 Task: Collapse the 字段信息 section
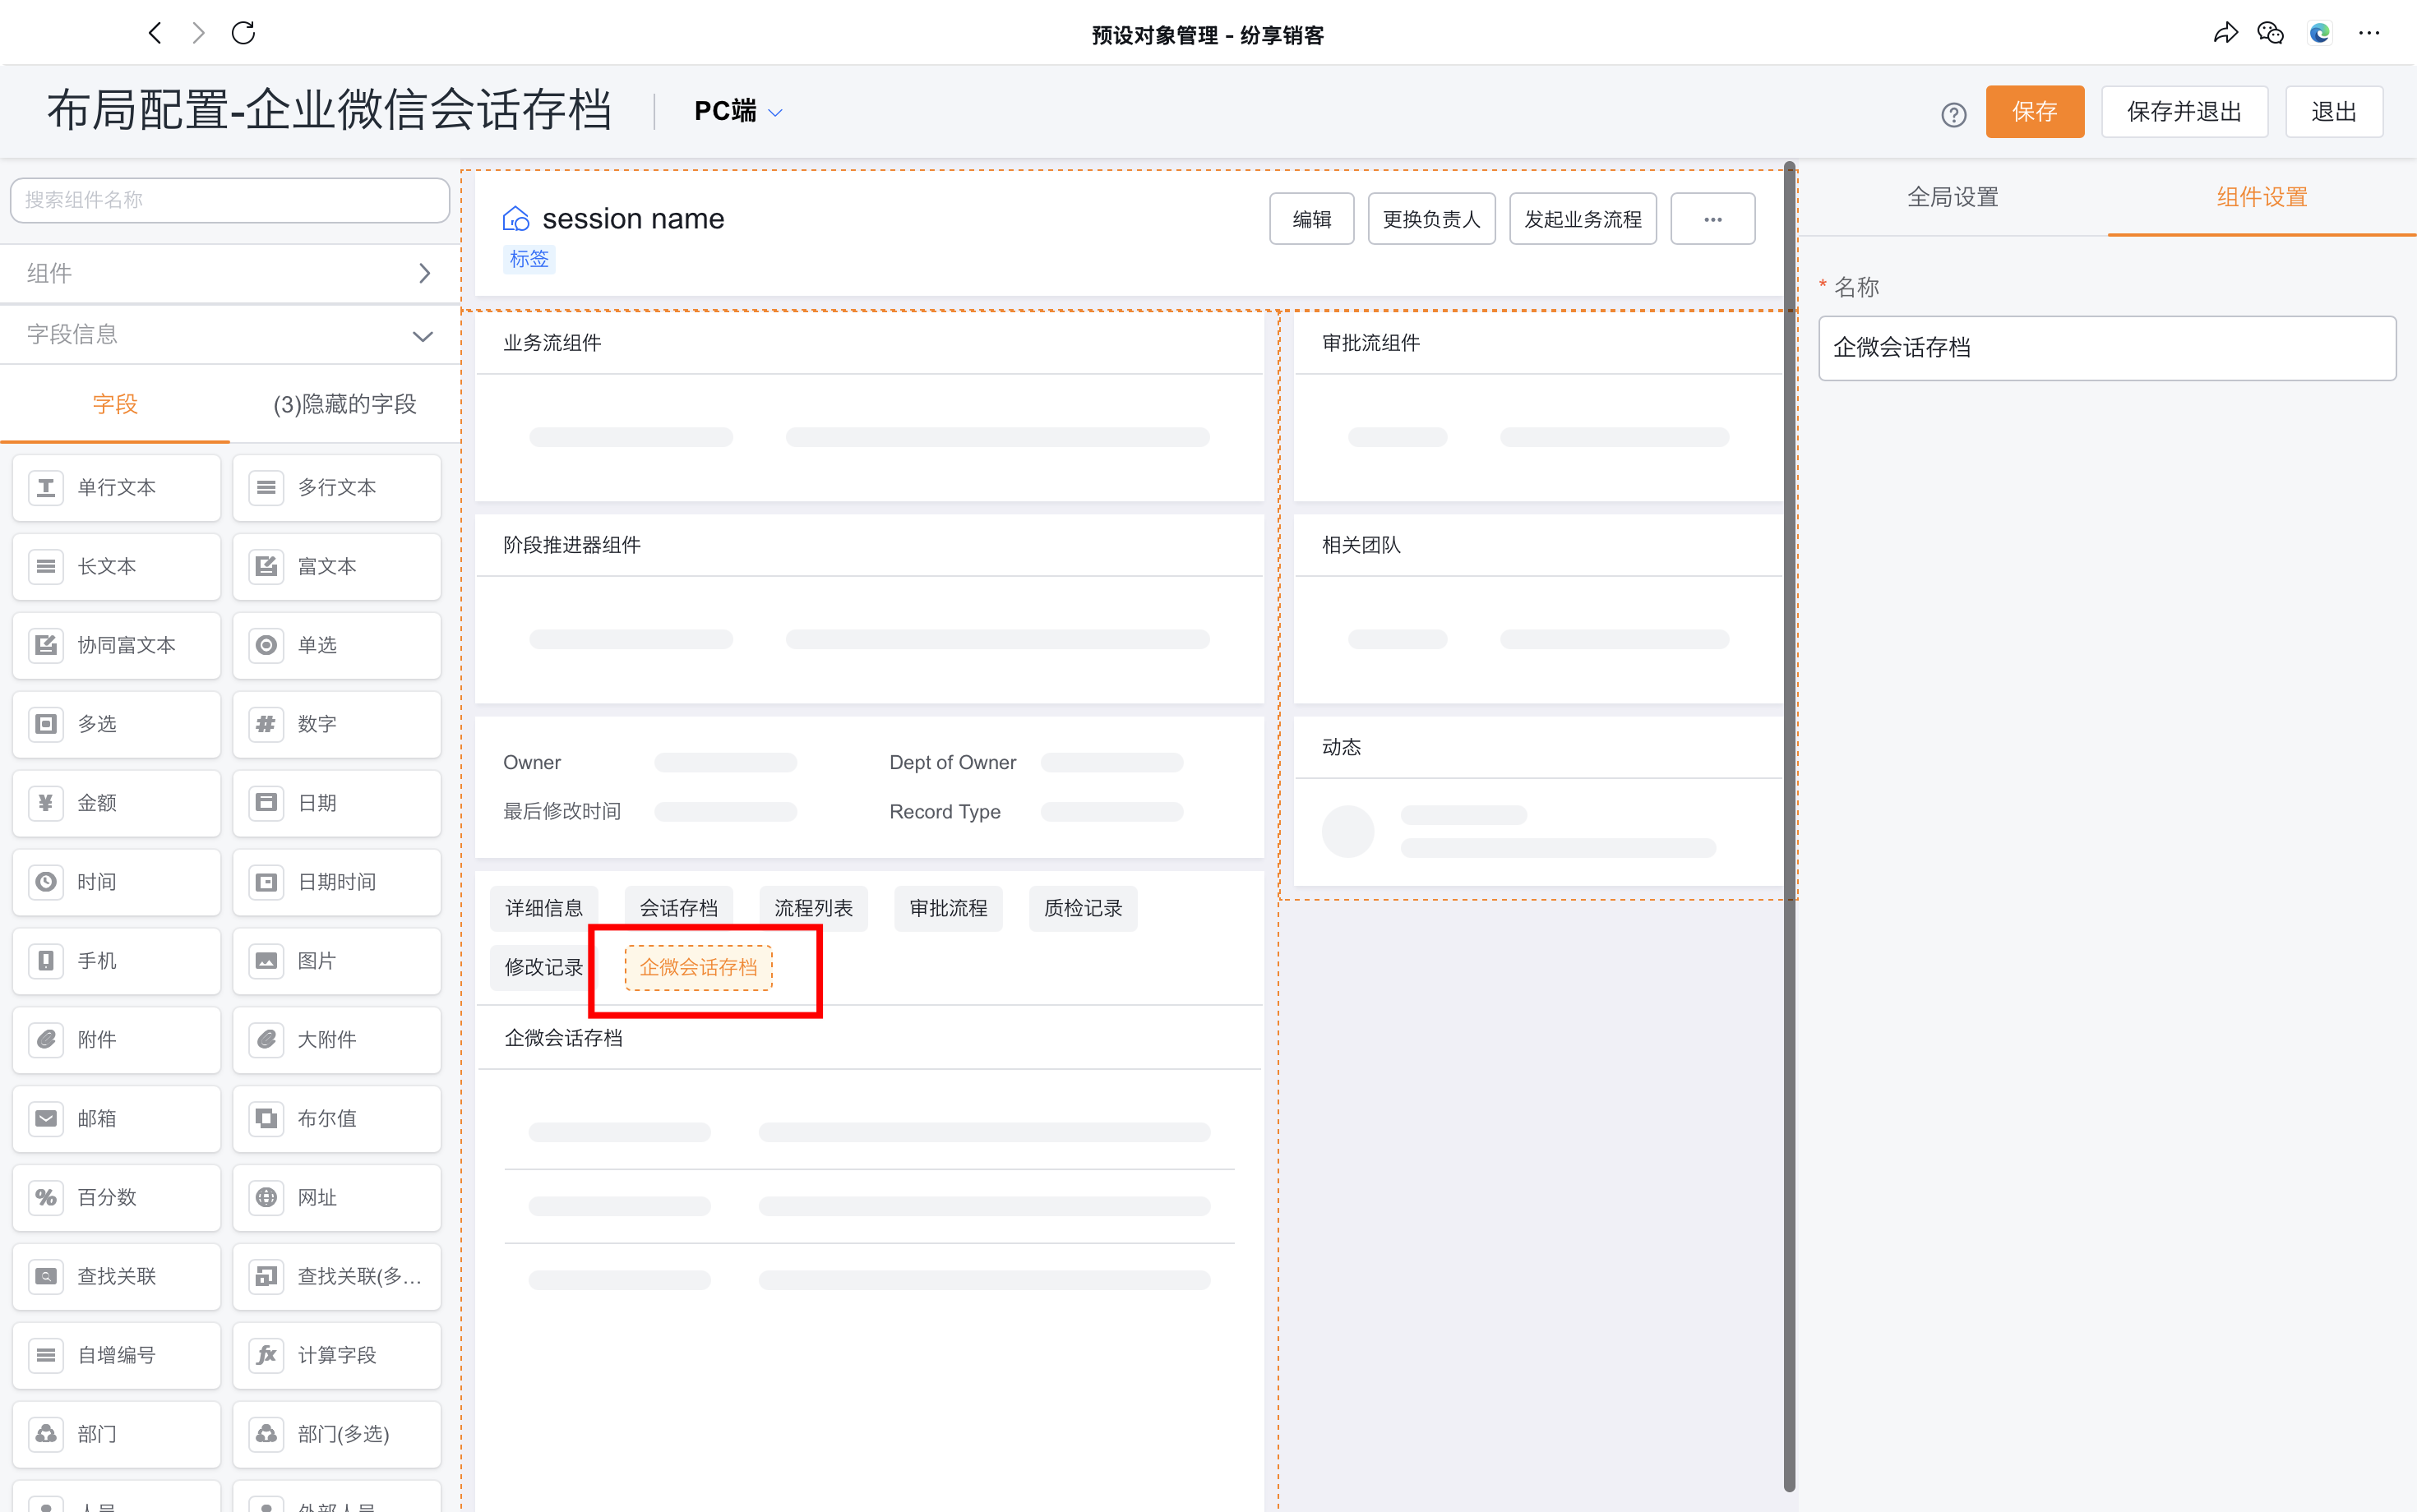click(x=423, y=335)
